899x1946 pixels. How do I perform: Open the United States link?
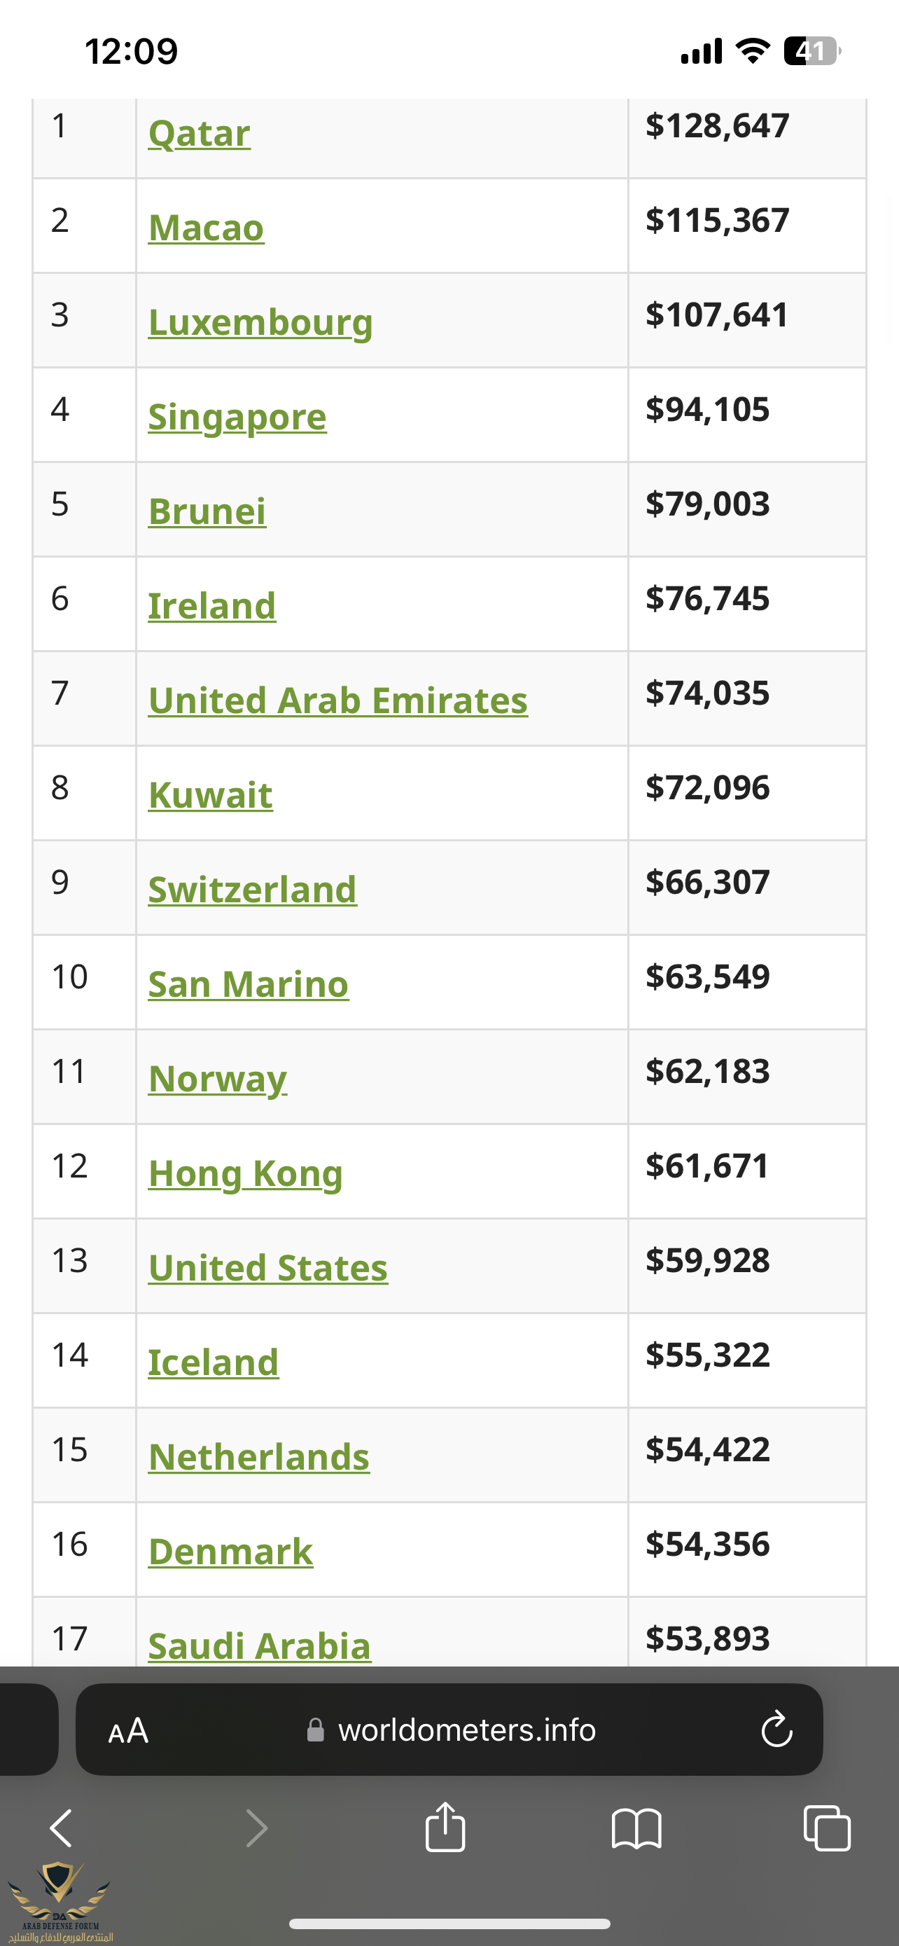268,1269
